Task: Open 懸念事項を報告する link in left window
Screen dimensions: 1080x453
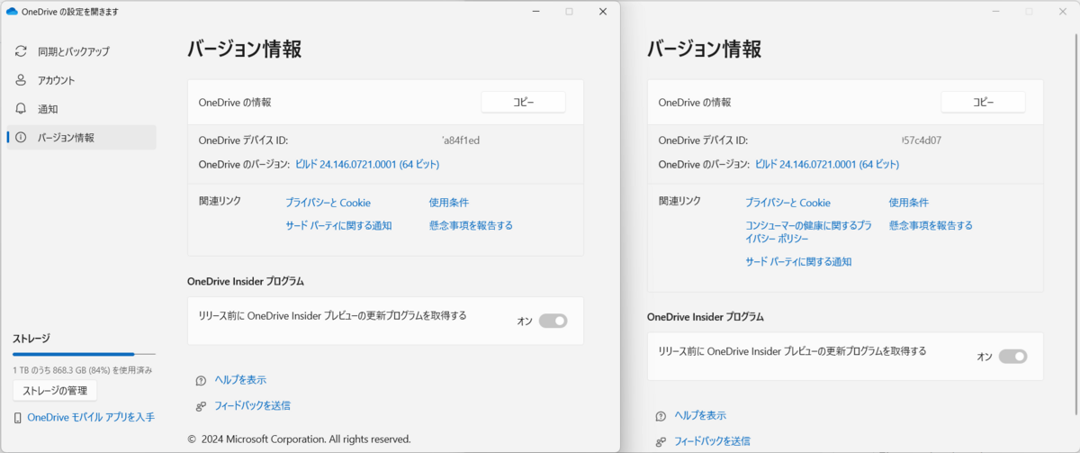Action: 472,226
